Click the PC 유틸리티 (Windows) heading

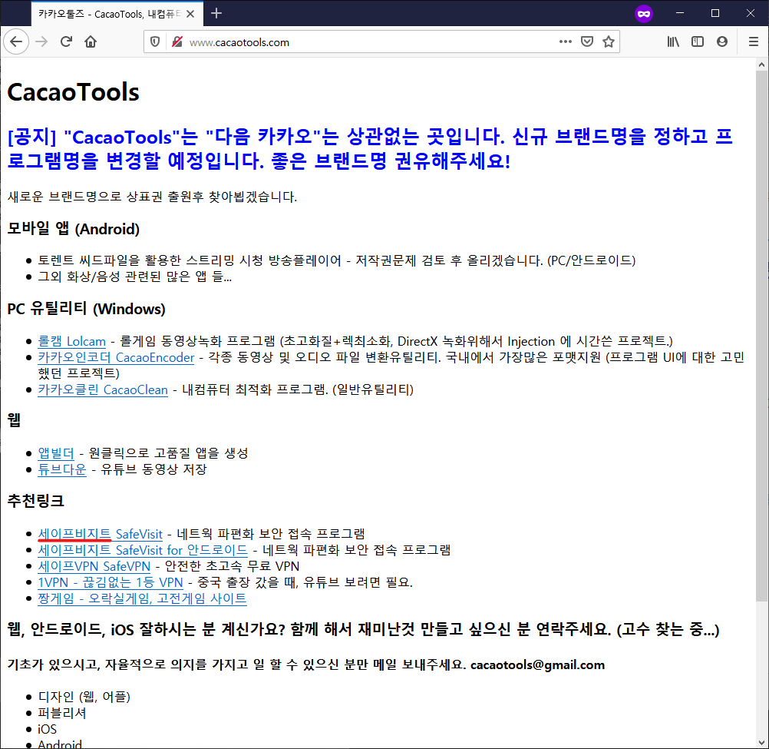click(86, 309)
